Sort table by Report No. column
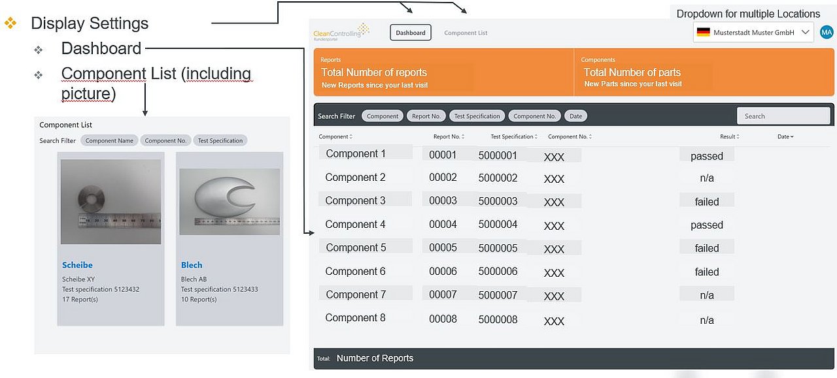This screenshot has width=837, height=378. click(x=449, y=136)
